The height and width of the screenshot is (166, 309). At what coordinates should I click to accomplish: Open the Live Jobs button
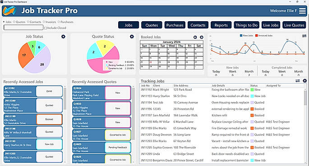pos(271,25)
